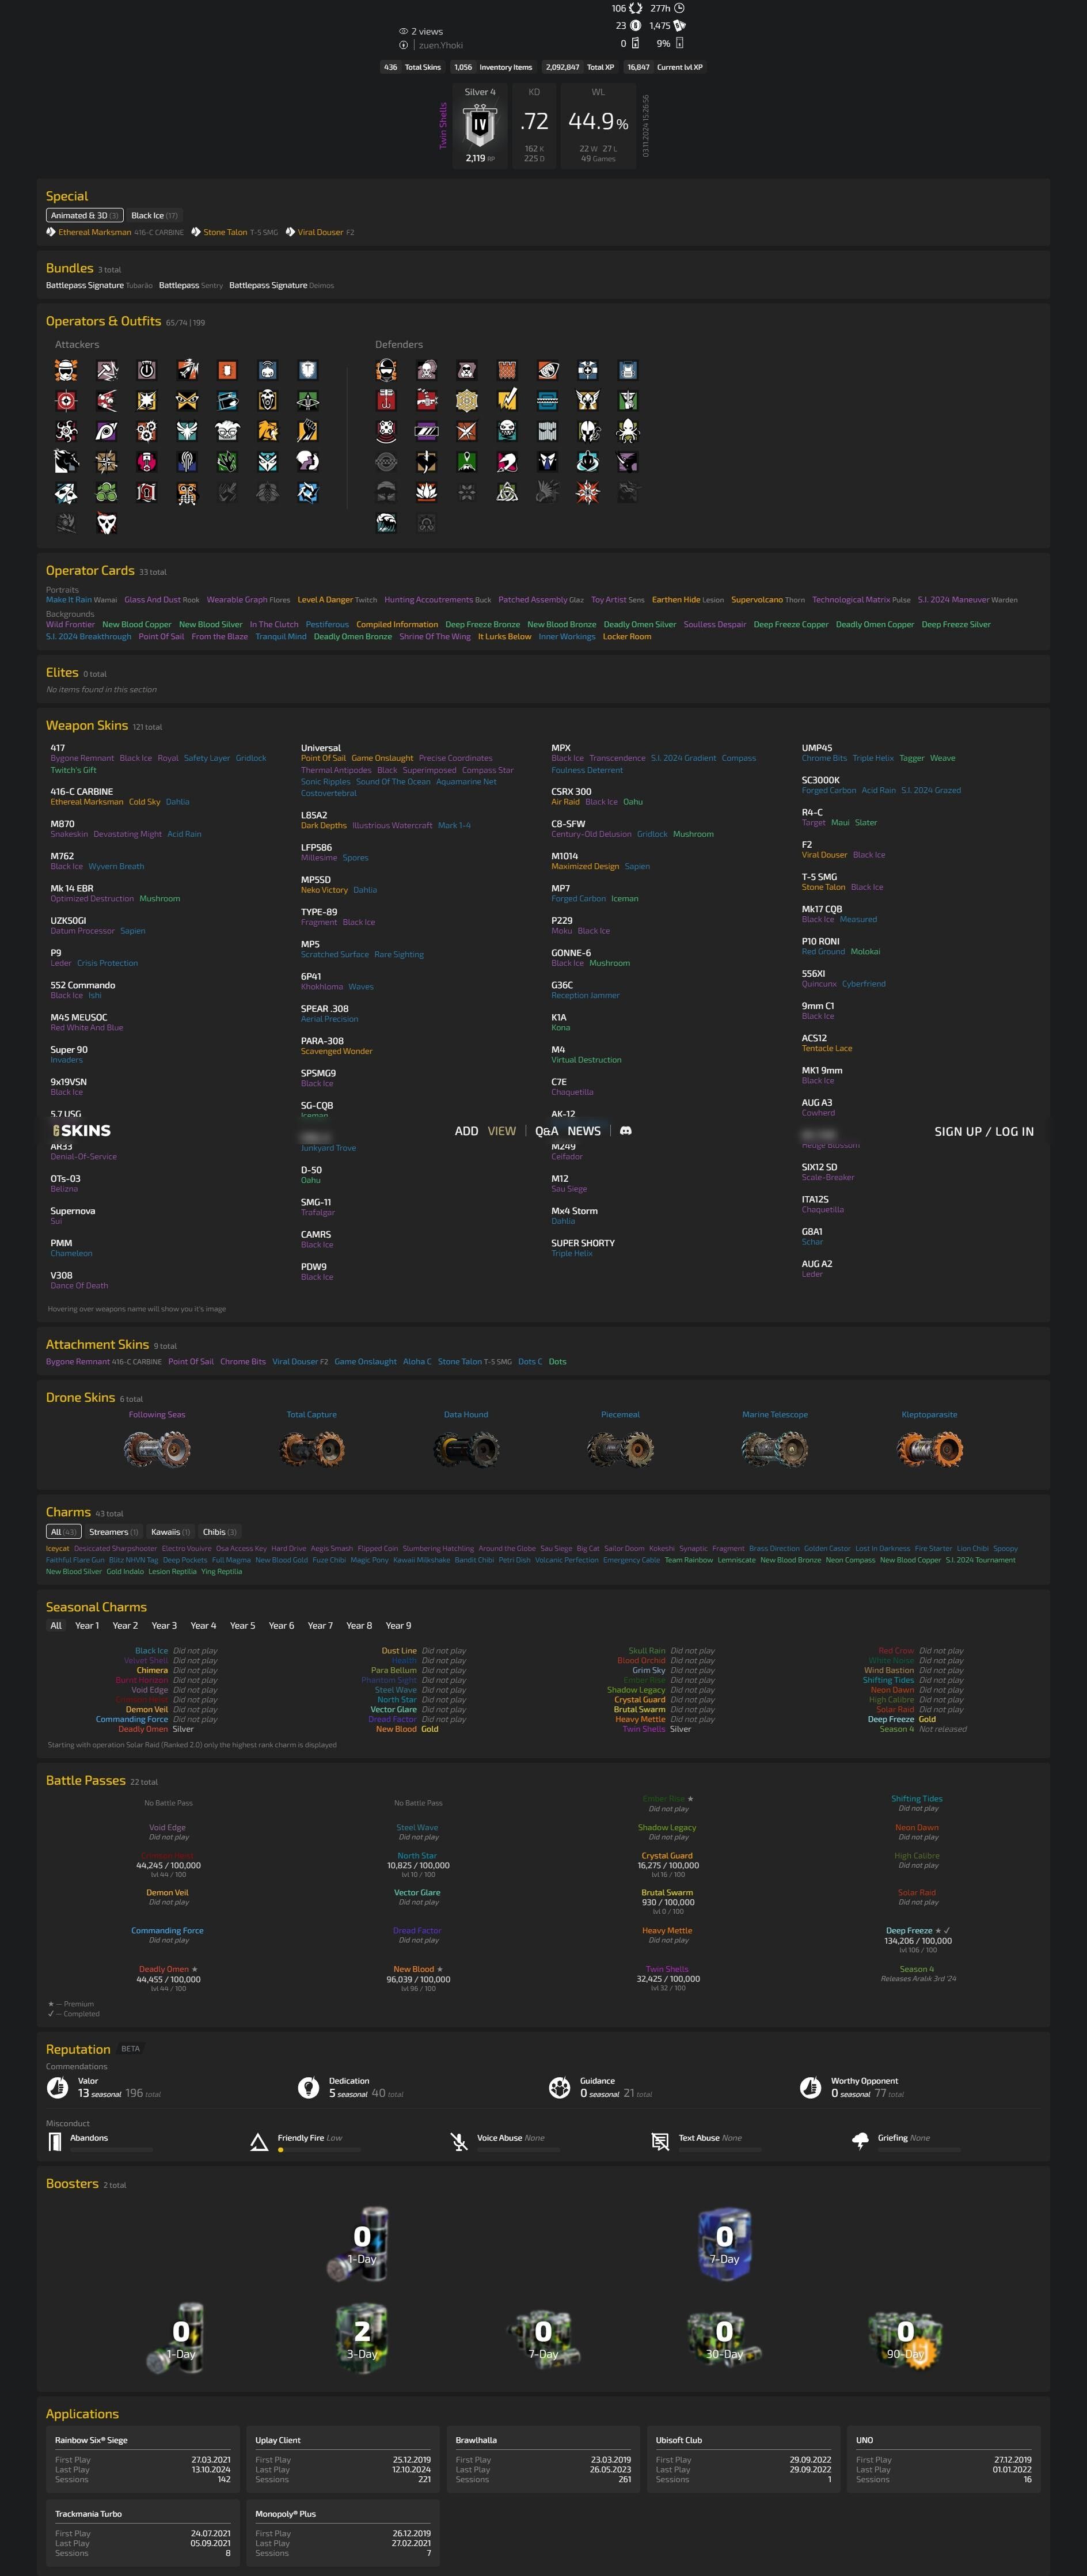1087x2576 pixels.
Task: Select the Streamers charms filter tab
Action: coord(113,1532)
